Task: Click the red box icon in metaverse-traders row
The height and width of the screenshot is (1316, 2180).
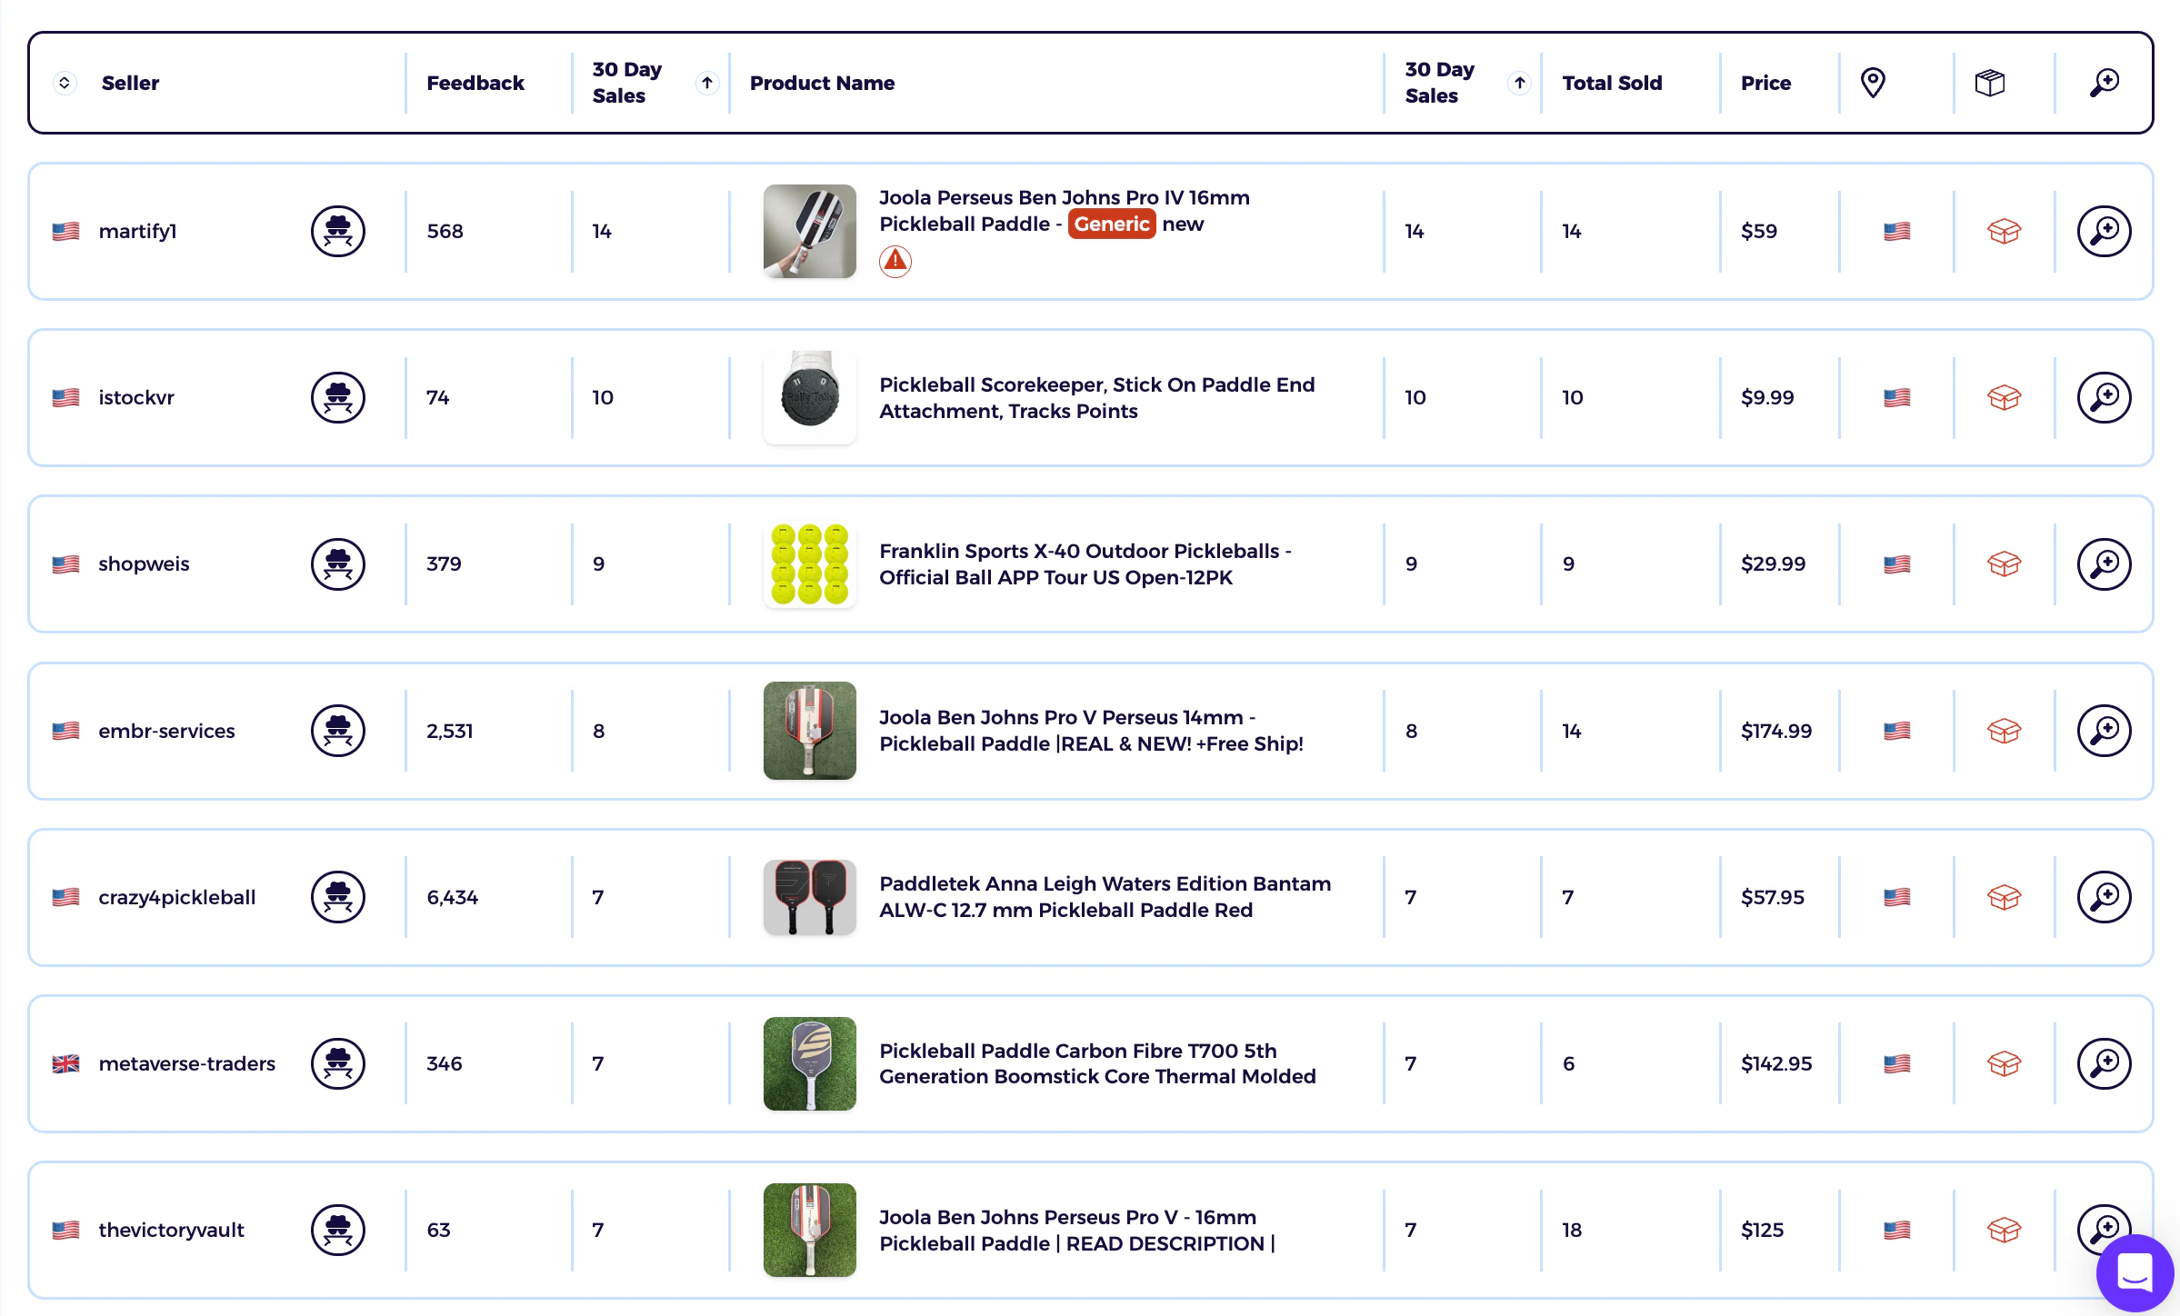Action: tap(2004, 1063)
